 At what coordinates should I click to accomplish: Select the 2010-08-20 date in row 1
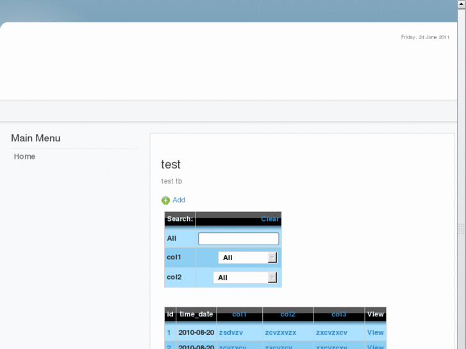point(196,332)
